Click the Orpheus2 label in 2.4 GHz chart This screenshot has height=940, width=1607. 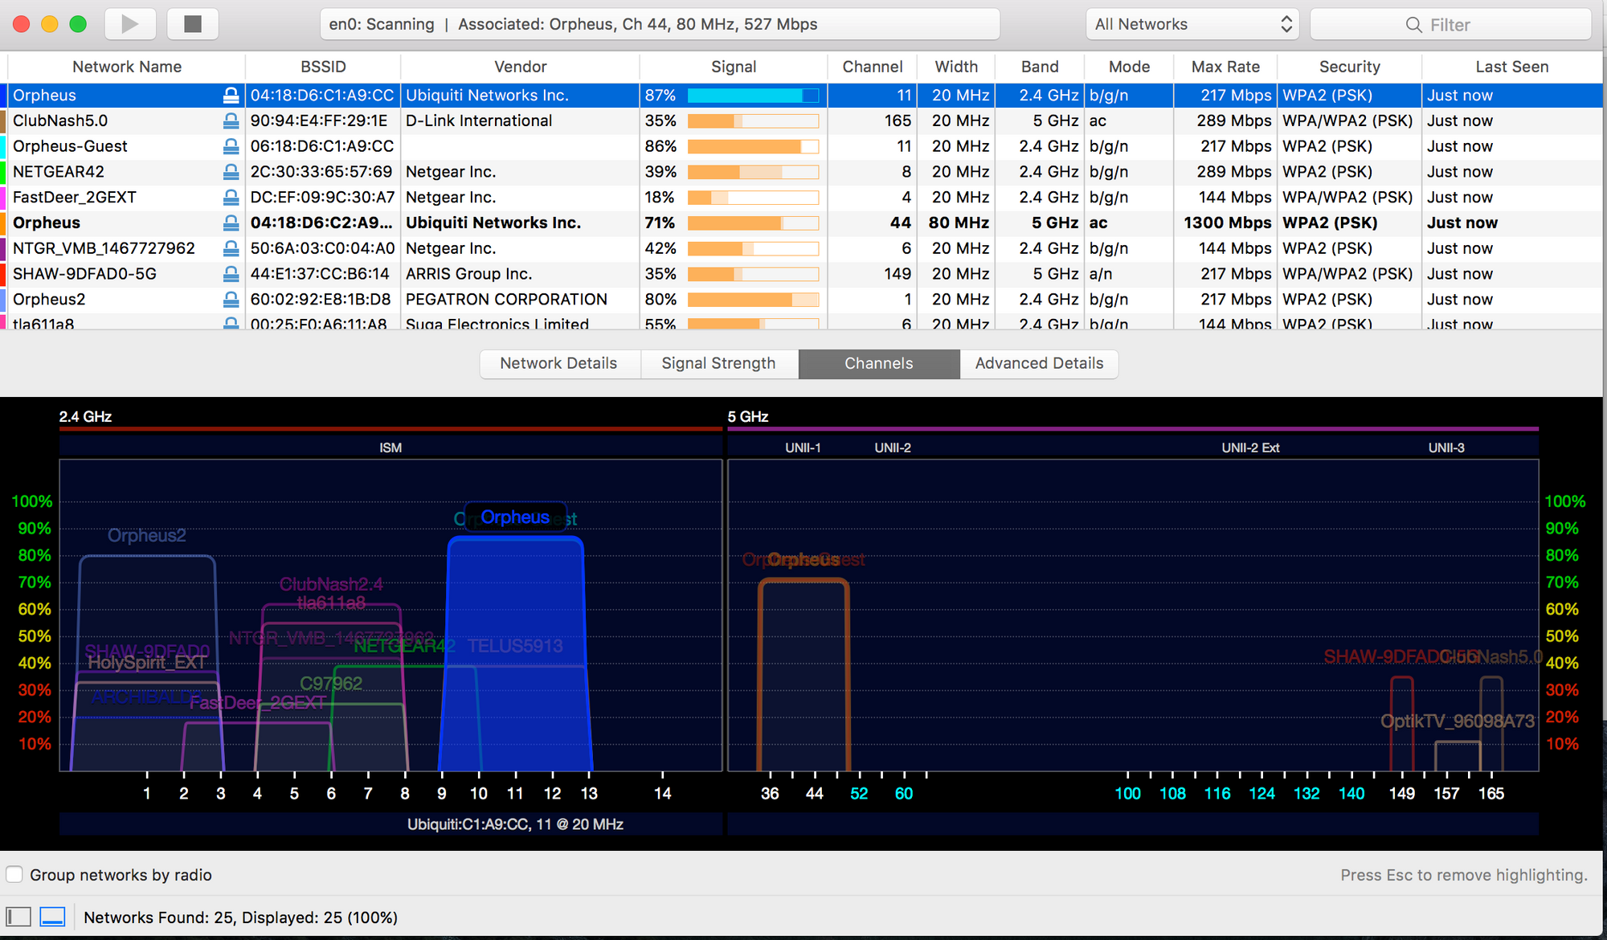146,535
